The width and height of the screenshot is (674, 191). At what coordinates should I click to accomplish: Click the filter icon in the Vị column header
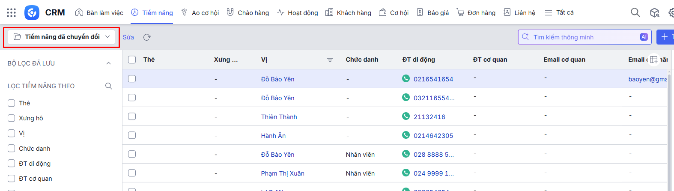click(x=330, y=60)
